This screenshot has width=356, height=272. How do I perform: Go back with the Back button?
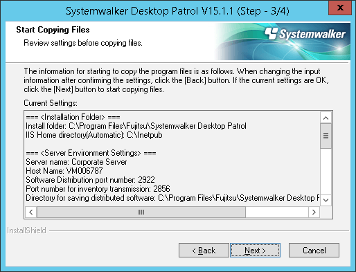204,250
